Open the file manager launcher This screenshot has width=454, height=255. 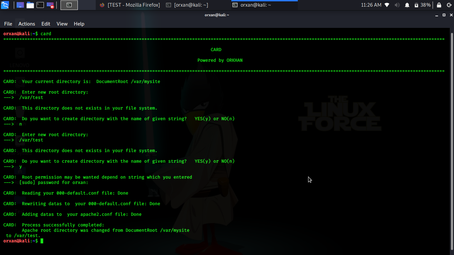(30, 5)
